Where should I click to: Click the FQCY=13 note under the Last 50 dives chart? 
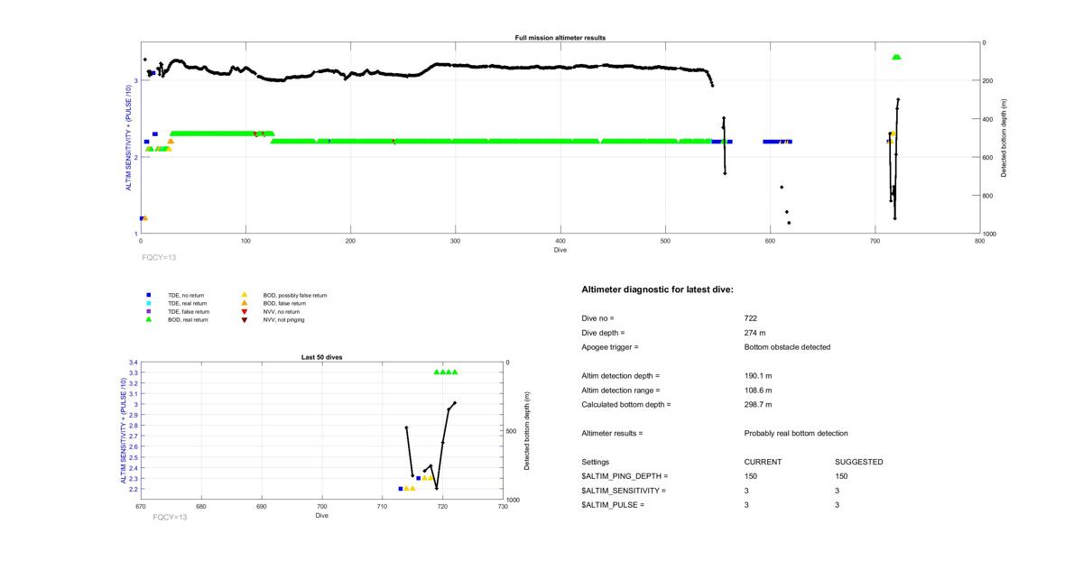pos(170,517)
